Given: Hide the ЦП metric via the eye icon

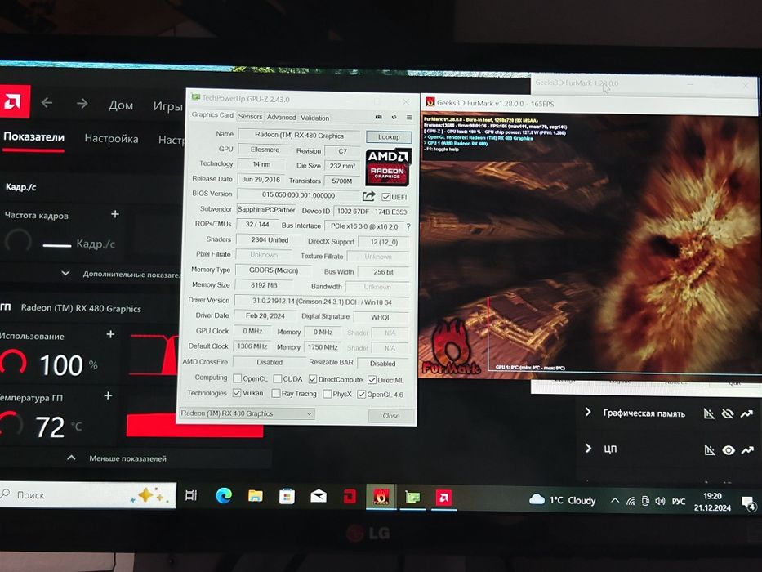Looking at the screenshot, I should 728,450.
